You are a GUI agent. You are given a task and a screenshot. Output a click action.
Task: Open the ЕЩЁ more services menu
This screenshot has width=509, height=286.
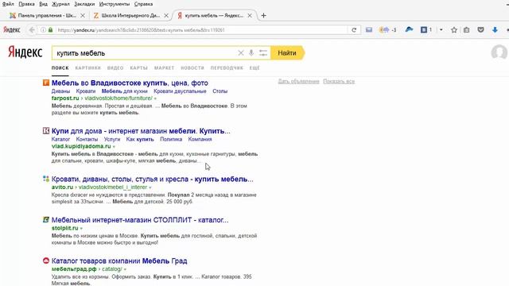pos(254,68)
